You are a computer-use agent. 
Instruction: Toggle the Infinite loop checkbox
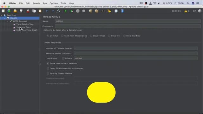[x=63, y=58]
